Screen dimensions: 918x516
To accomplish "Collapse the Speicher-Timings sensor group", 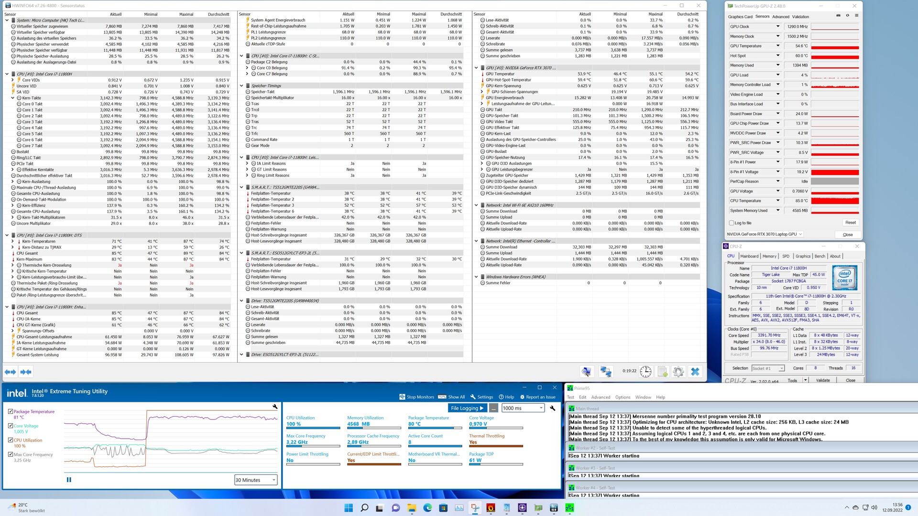I will point(241,86).
